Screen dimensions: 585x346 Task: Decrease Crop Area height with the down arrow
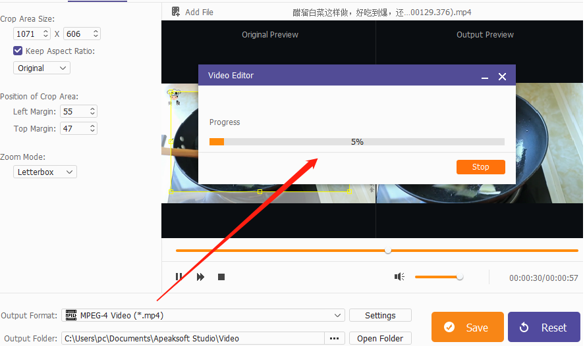(x=96, y=36)
